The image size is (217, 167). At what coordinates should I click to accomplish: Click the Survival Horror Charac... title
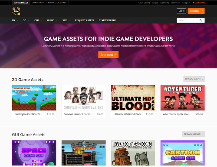point(78,114)
